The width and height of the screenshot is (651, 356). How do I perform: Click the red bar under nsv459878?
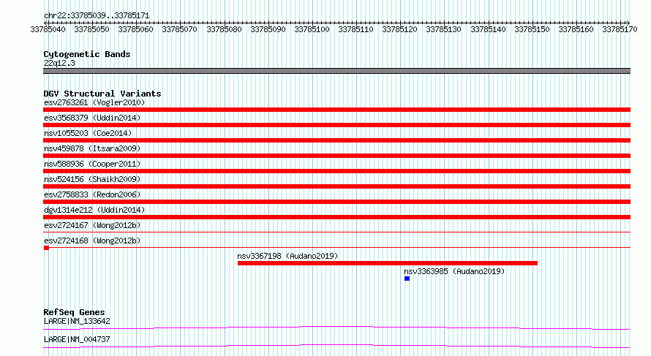[x=336, y=156]
